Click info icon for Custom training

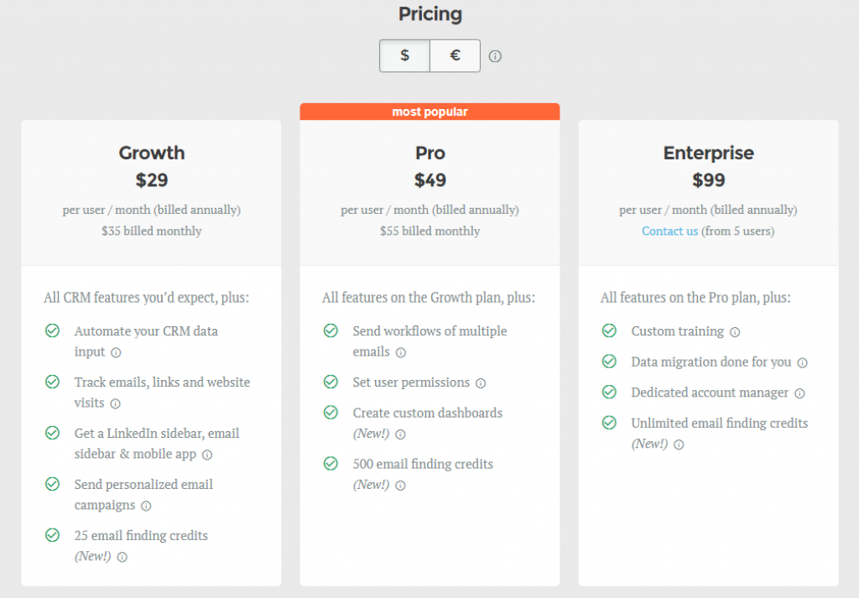click(x=735, y=332)
